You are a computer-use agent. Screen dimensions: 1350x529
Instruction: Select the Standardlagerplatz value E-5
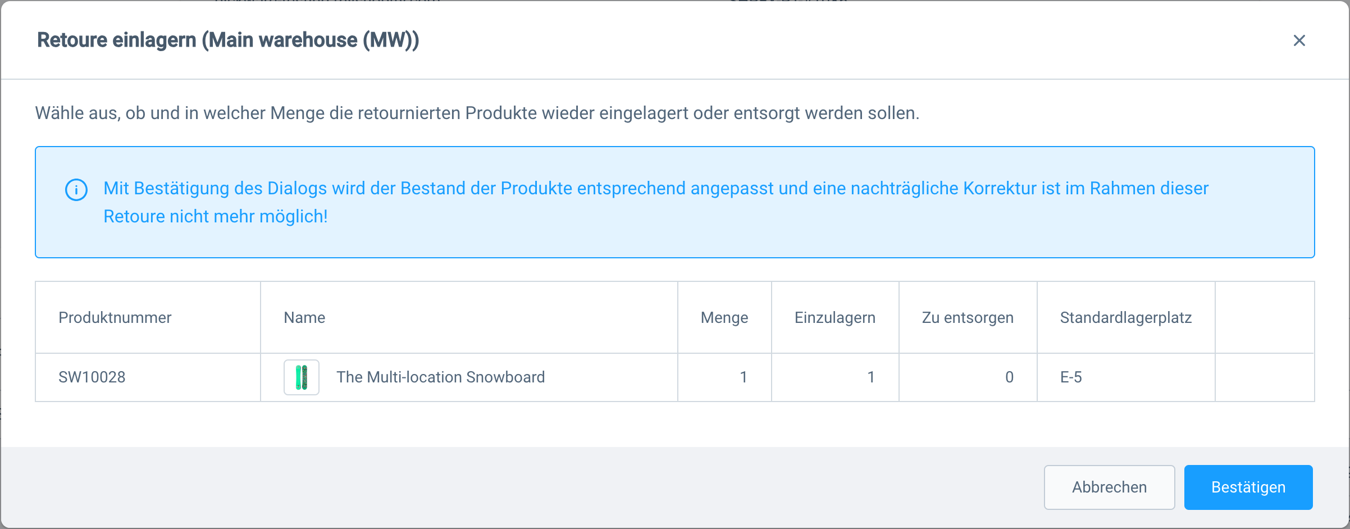1070,377
